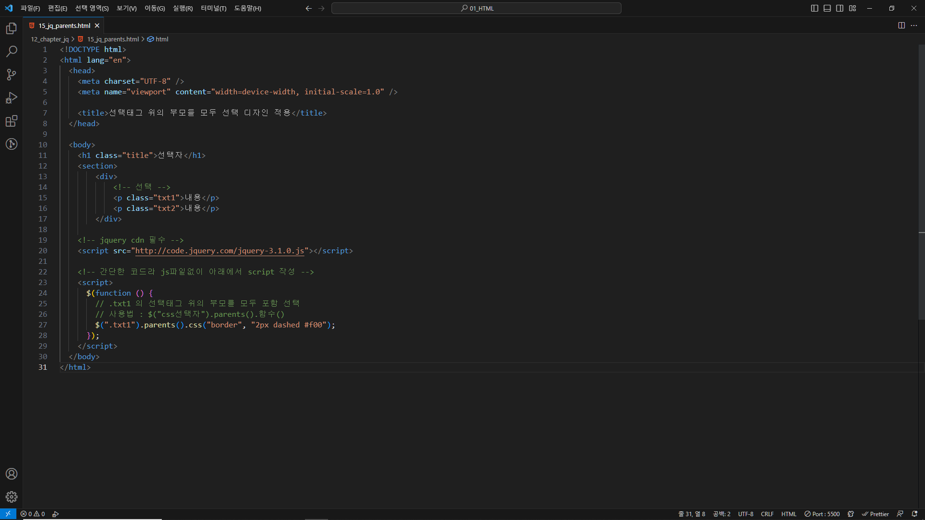This screenshot has width=925, height=520.
Task: Toggle the primary side bar layout button
Action: (x=815, y=8)
